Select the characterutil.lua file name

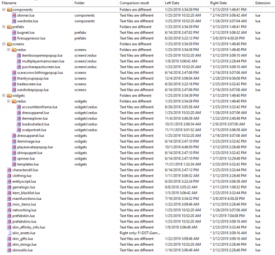25,170
